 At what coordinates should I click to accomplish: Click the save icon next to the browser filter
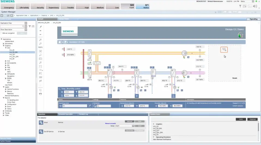(33, 26)
